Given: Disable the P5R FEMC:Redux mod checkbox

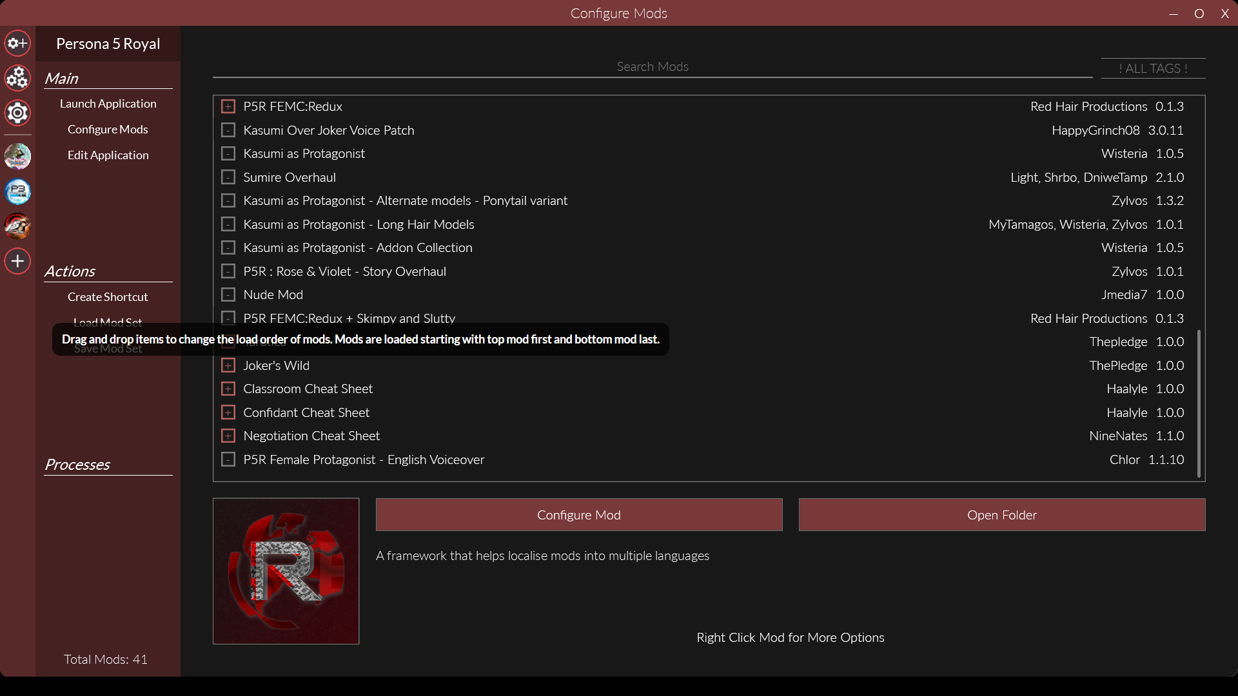Looking at the screenshot, I should click(228, 106).
